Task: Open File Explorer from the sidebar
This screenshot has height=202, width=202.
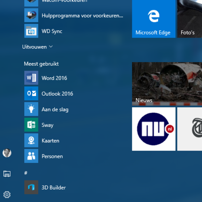Action: pos(7,174)
